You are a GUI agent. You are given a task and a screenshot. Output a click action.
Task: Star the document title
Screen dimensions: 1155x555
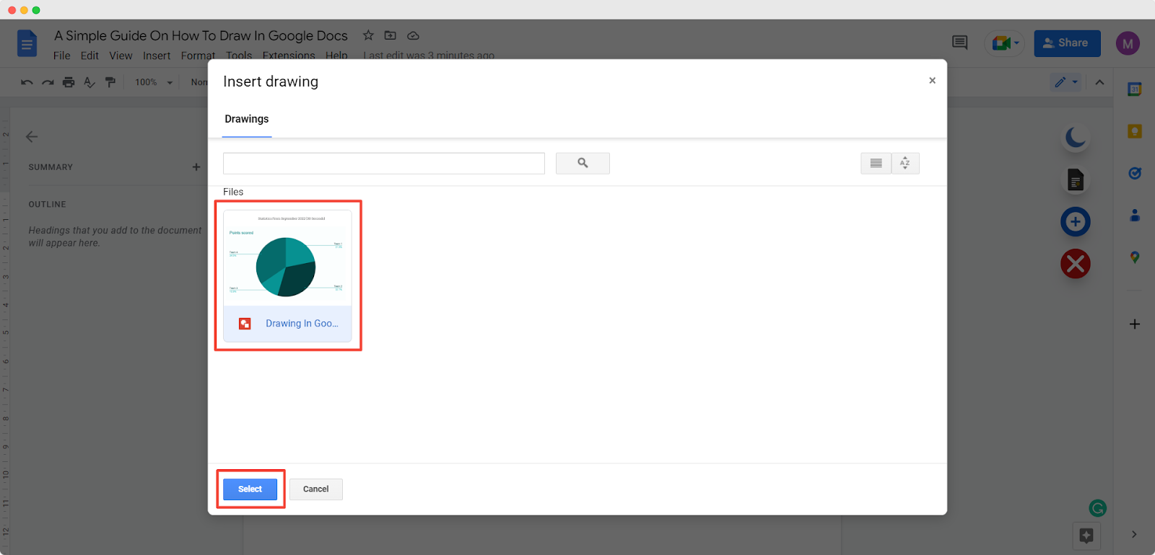click(368, 35)
